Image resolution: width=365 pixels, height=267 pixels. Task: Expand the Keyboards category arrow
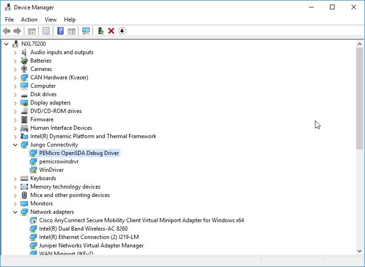point(15,179)
